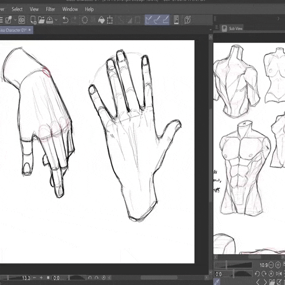Image resolution: width=285 pixels, height=285 pixels.
Task: Click the Scale/Rotate transform icon
Action: tap(110, 20)
